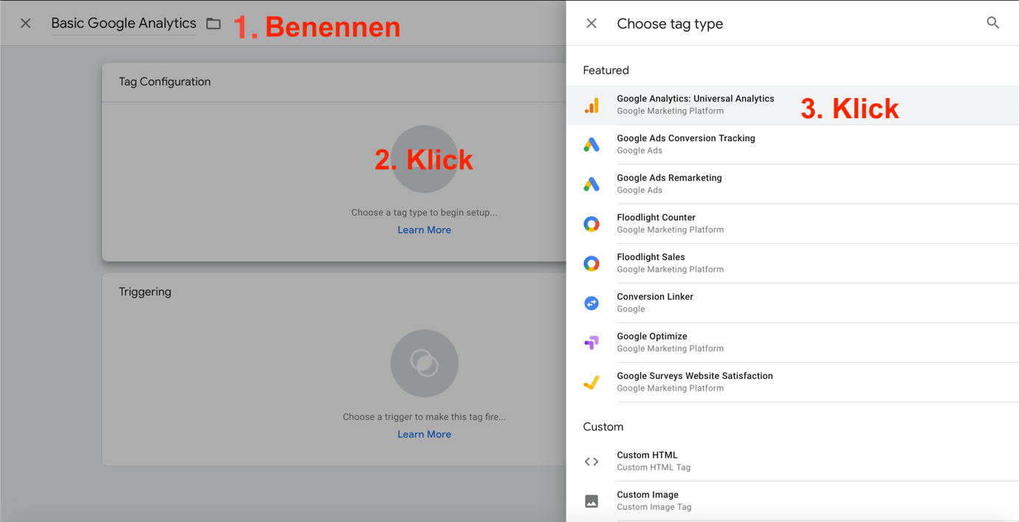
Task: Click the Google Optimize purple icon
Action: point(591,343)
